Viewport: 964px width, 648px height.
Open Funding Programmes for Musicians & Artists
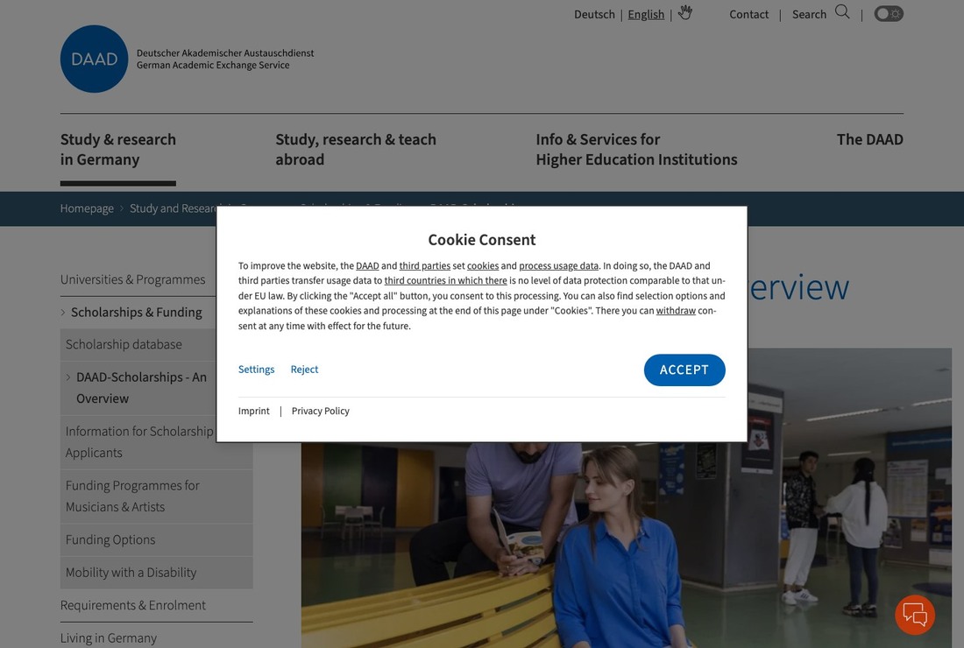(x=133, y=497)
